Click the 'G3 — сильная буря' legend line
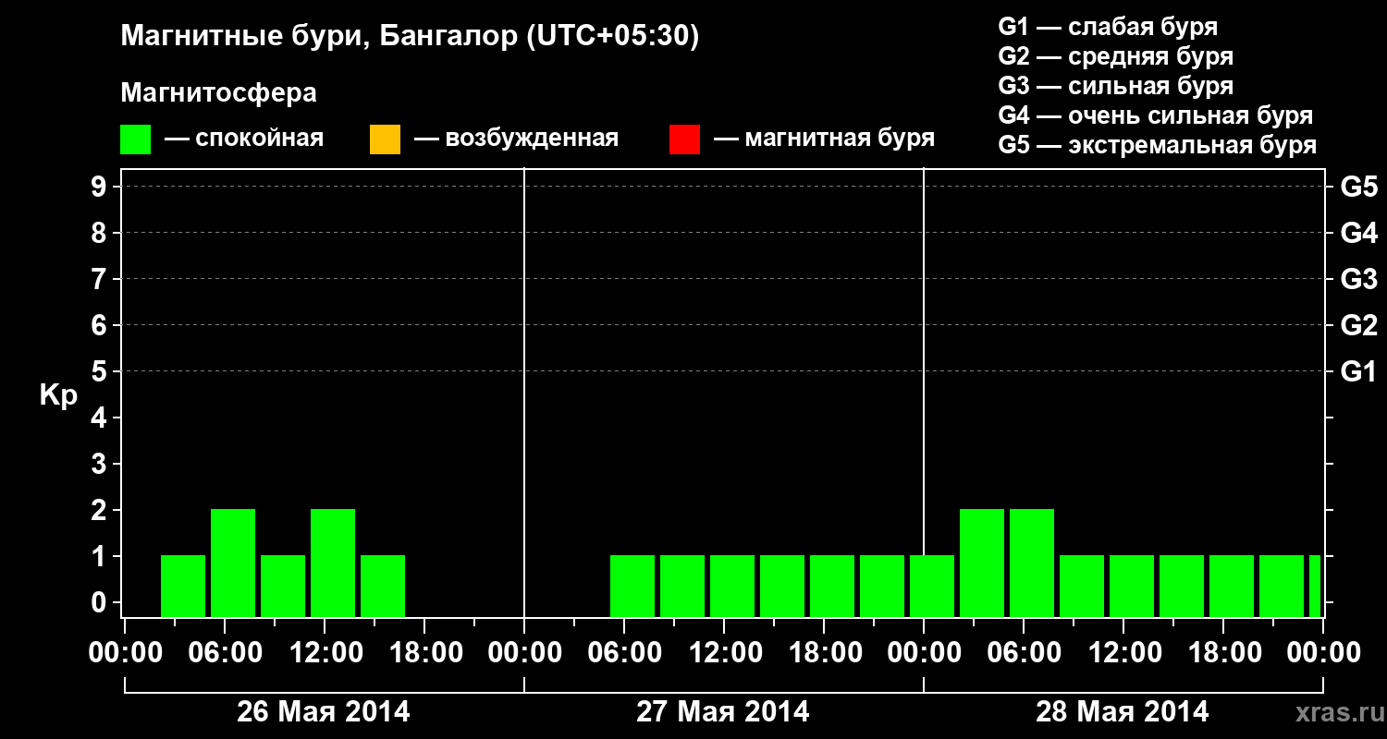The image size is (1387, 739). tap(1115, 86)
